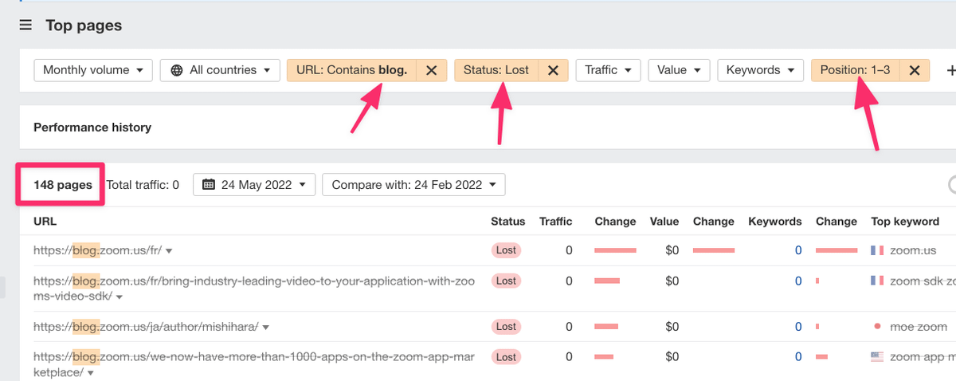Open the Traffic filter dropdown
This screenshot has height=381, width=956.
click(x=608, y=70)
